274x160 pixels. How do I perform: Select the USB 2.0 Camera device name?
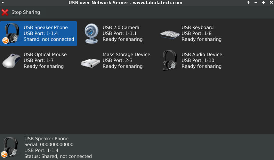pos(121,28)
